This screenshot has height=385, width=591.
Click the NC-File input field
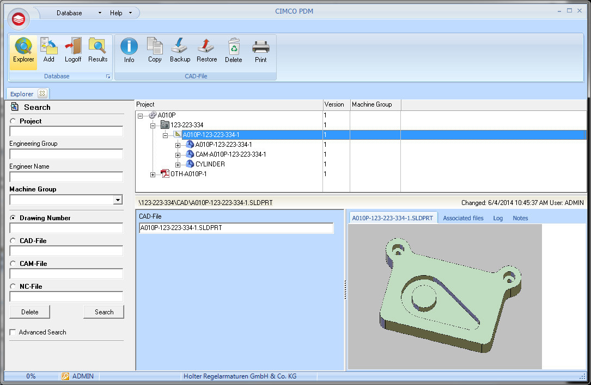[66, 296]
